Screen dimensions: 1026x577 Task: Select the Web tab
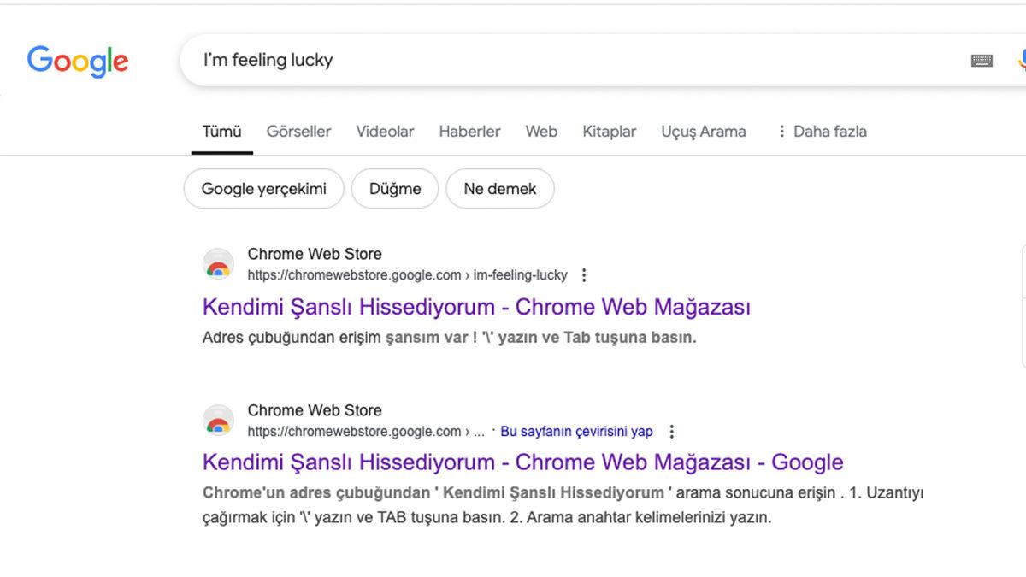point(540,132)
